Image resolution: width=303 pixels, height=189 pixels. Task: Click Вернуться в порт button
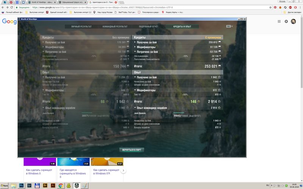(131, 150)
